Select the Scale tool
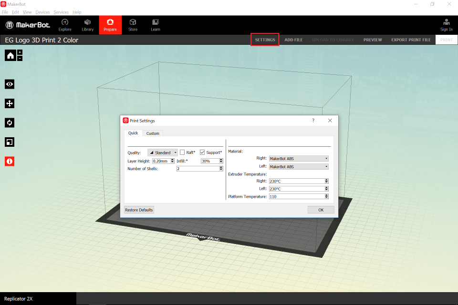 pos(10,142)
